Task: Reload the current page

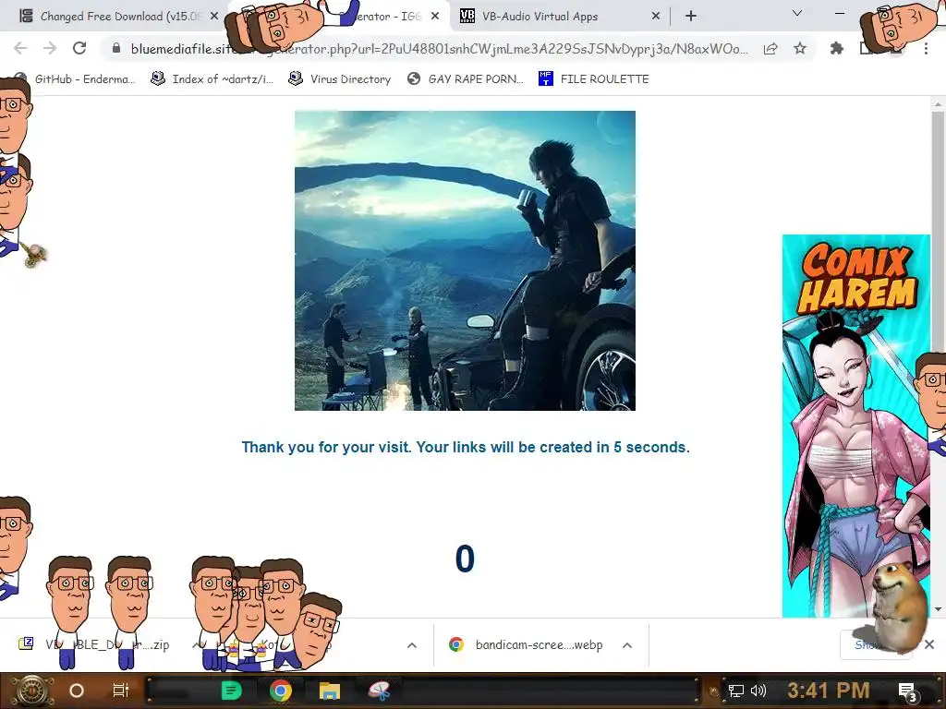Action: (x=79, y=48)
